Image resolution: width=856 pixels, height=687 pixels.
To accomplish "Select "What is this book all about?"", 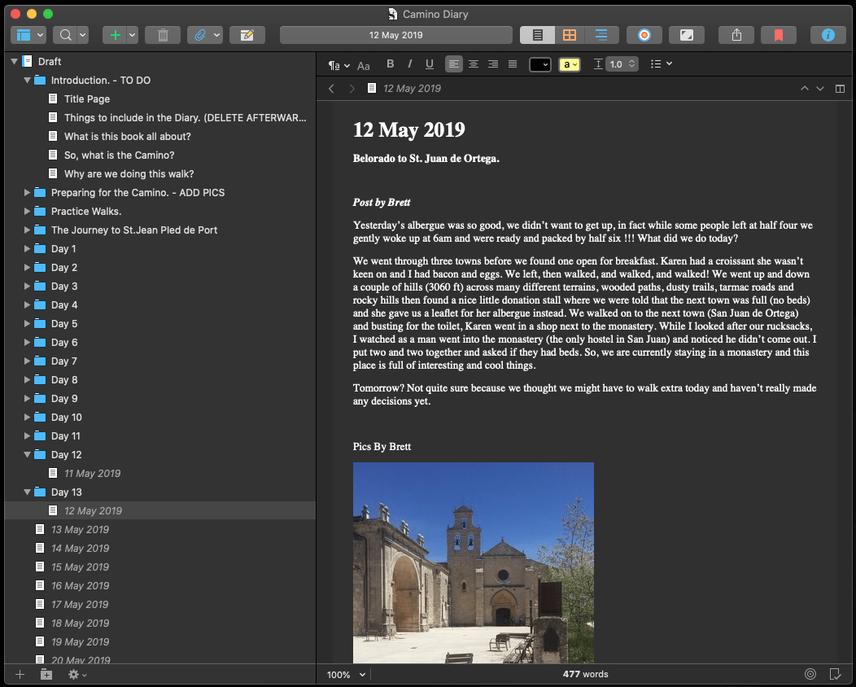I will pyautogui.click(x=127, y=137).
